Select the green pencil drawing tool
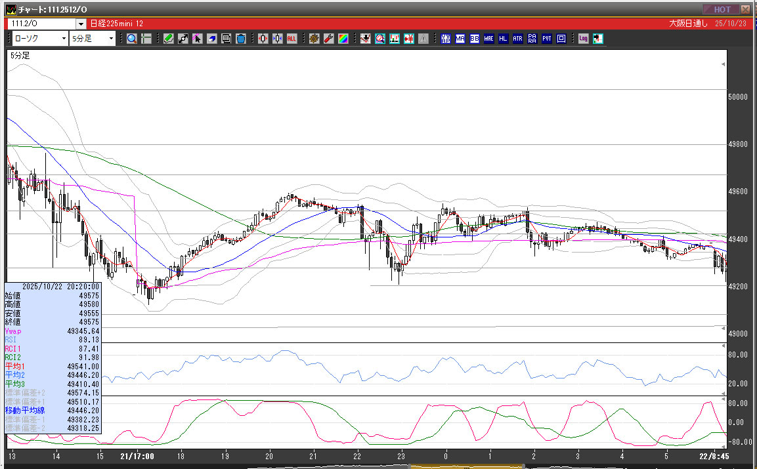Viewport: 757px width, 469px height. 169,39
